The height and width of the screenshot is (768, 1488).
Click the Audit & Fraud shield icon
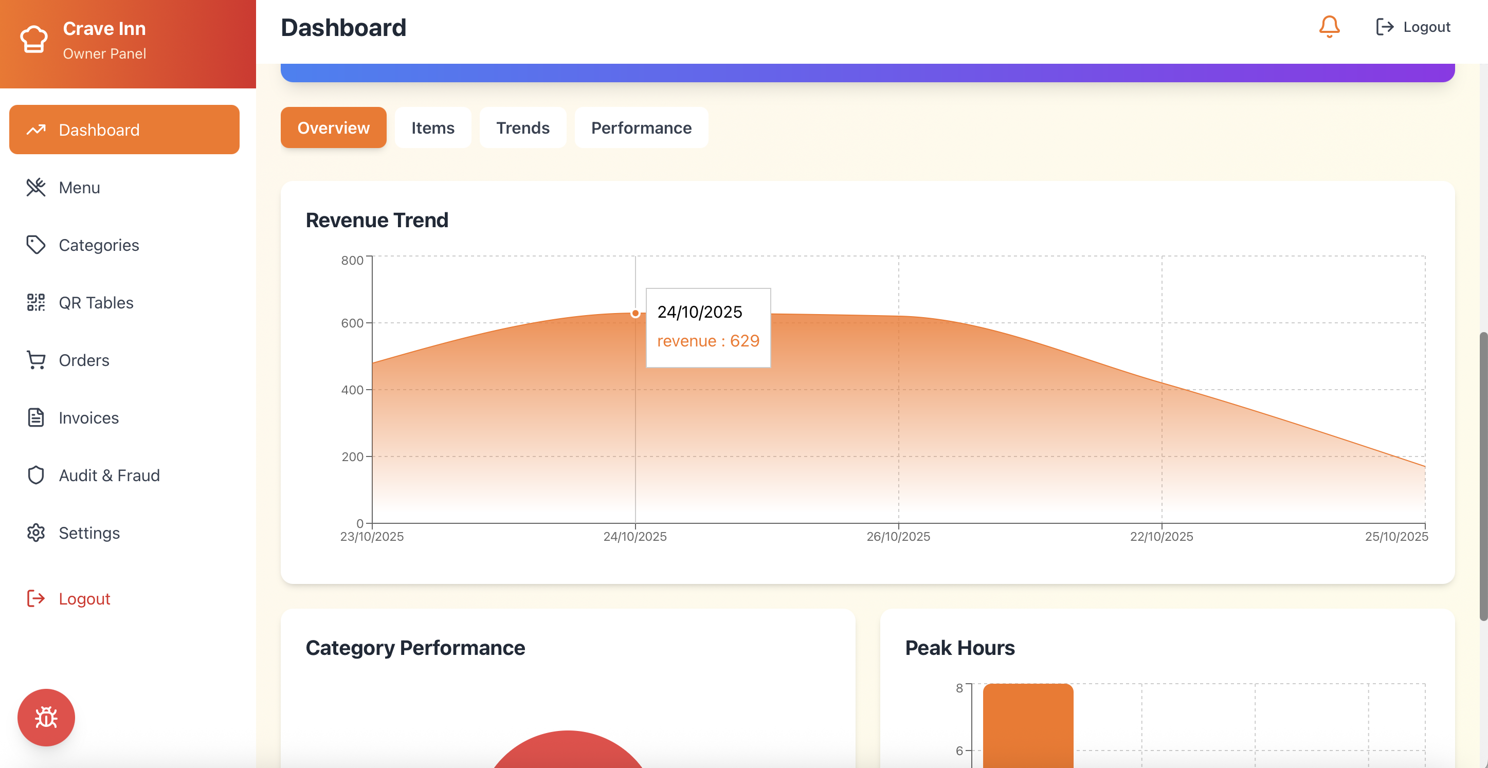point(36,474)
